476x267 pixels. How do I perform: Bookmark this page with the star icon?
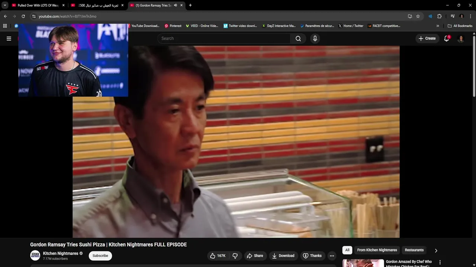tap(418, 16)
